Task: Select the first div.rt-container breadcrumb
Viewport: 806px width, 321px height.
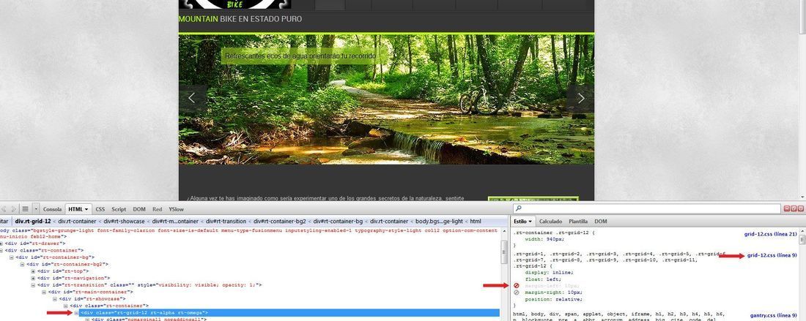Action: [x=77, y=222]
